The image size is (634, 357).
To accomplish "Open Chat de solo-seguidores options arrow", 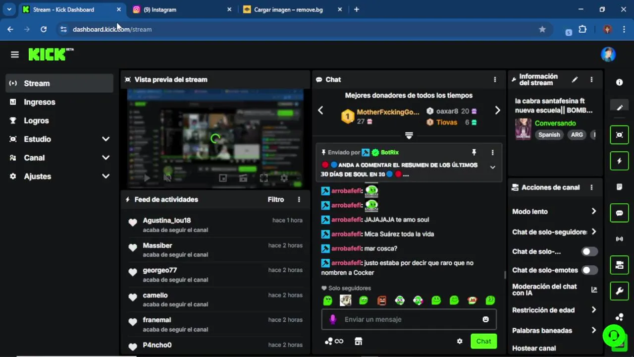I will 593,232.
